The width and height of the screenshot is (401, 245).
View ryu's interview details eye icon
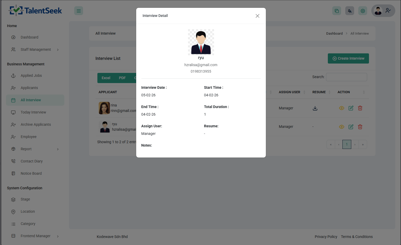tap(341, 127)
